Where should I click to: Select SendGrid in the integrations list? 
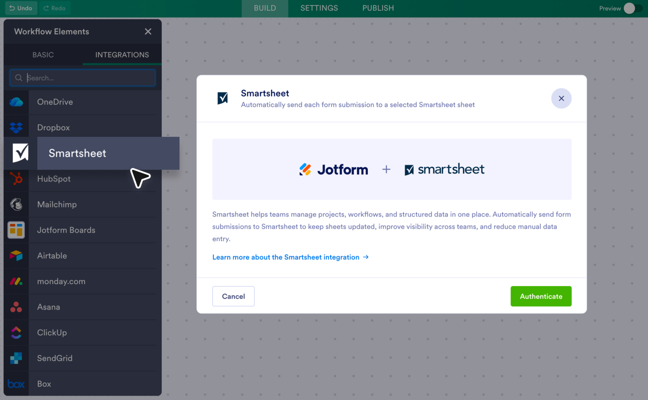pyautogui.click(x=83, y=358)
